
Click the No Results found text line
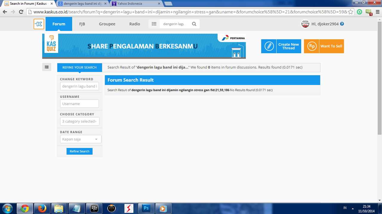(190, 90)
